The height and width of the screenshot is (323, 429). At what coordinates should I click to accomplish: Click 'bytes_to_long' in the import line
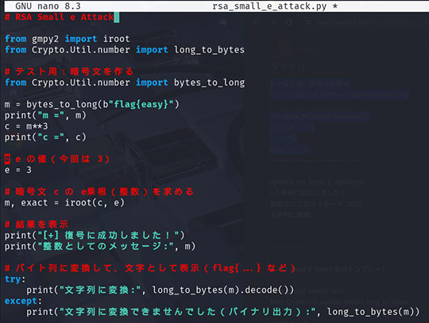point(209,83)
